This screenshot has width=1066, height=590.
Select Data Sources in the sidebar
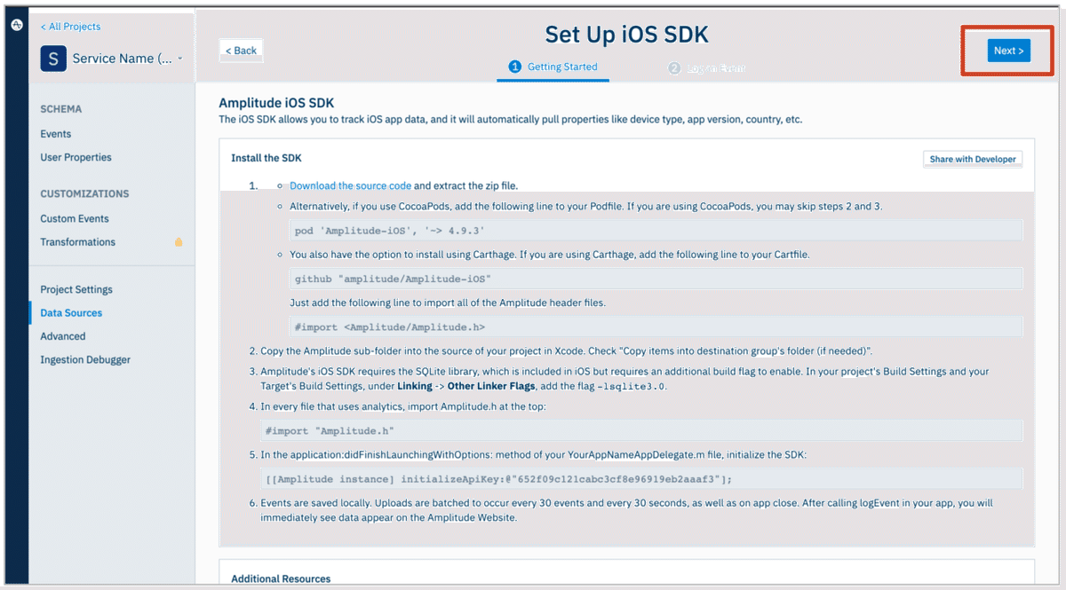tap(71, 313)
